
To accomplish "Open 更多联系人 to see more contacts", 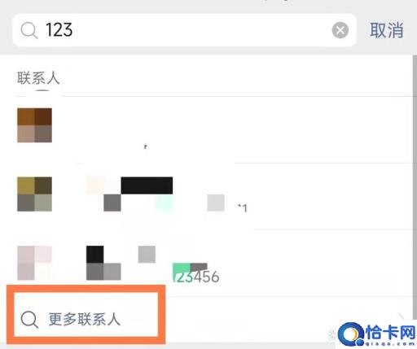I will (85, 319).
